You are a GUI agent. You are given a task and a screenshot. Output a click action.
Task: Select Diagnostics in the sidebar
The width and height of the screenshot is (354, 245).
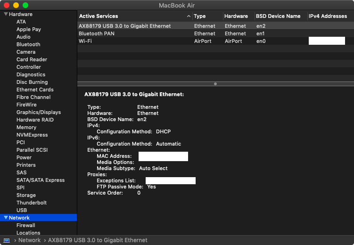[31, 74]
